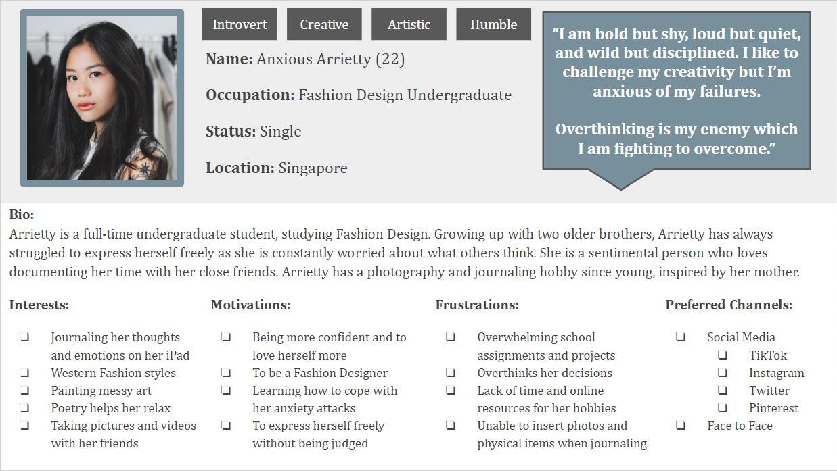Select the Humble trait tag
This screenshot has height=471, width=837.
point(493,24)
